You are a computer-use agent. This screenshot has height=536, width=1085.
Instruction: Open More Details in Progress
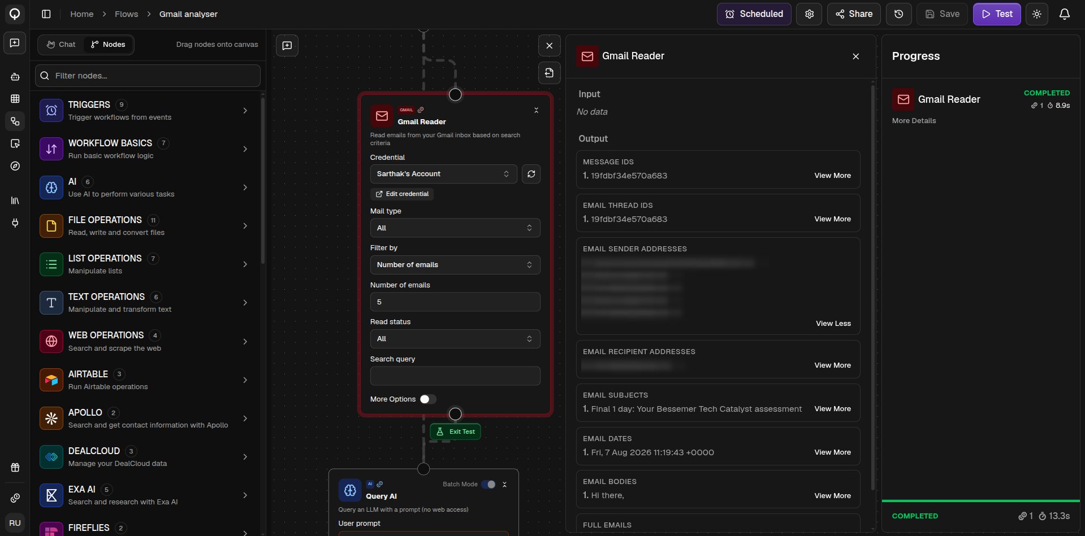coord(914,121)
